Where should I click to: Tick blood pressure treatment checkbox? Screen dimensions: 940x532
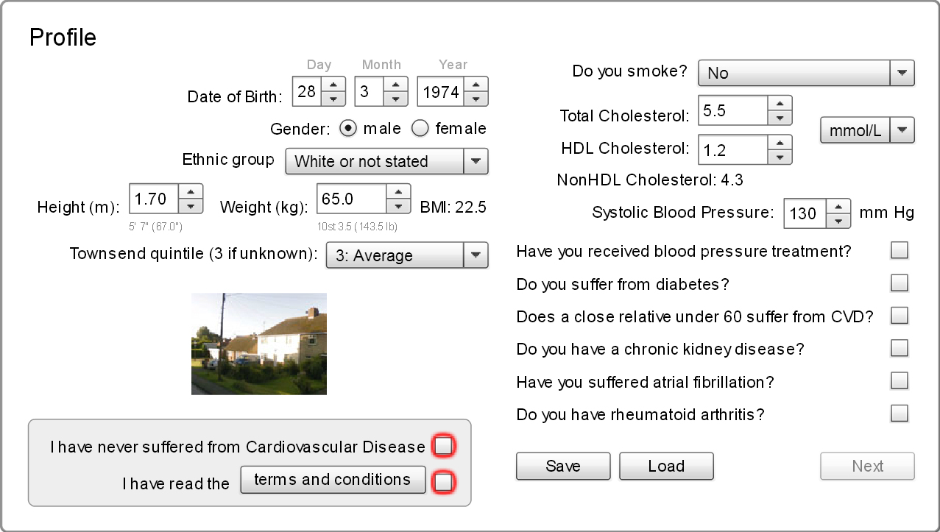(900, 251)
